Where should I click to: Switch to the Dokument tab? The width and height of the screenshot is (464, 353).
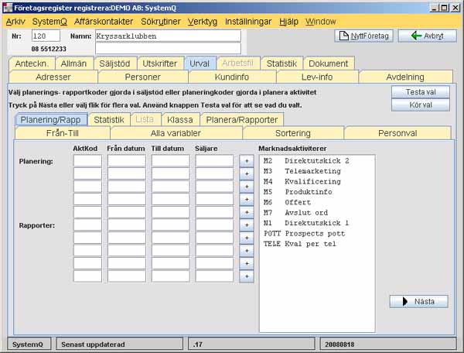pos(328,63)
